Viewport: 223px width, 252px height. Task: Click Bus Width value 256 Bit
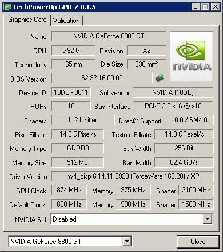184,148
